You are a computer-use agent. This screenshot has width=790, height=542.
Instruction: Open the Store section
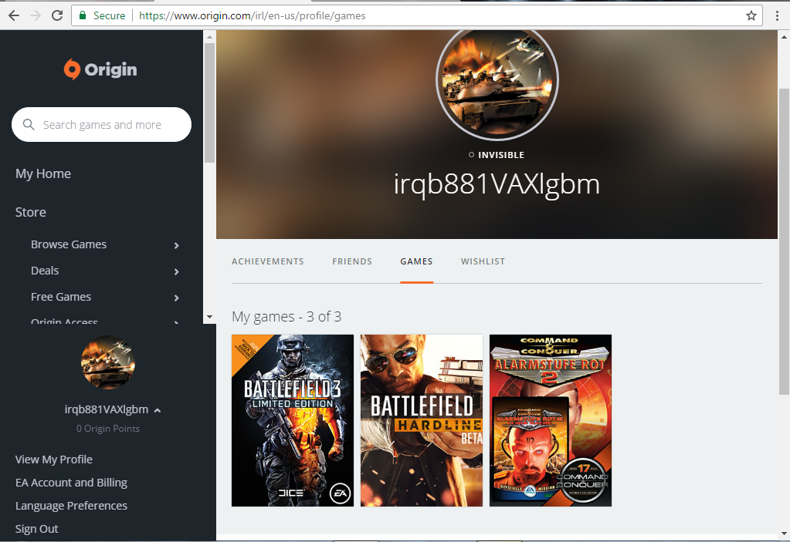point(30,212)
